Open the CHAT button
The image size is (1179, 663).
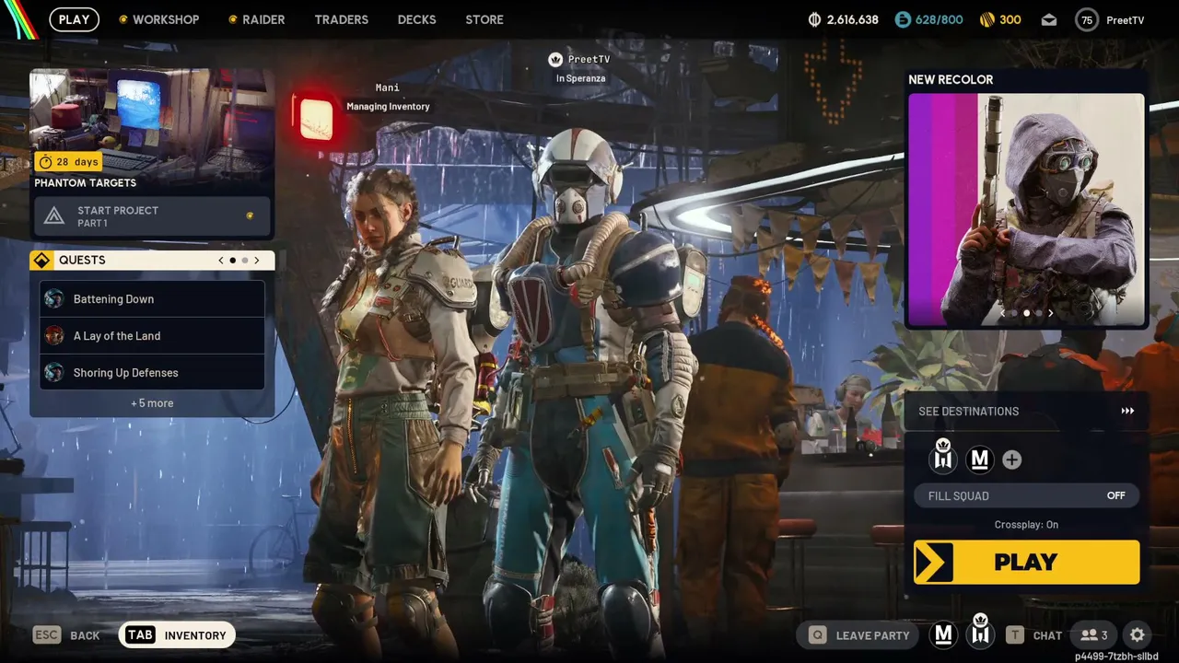point(1034,635)
